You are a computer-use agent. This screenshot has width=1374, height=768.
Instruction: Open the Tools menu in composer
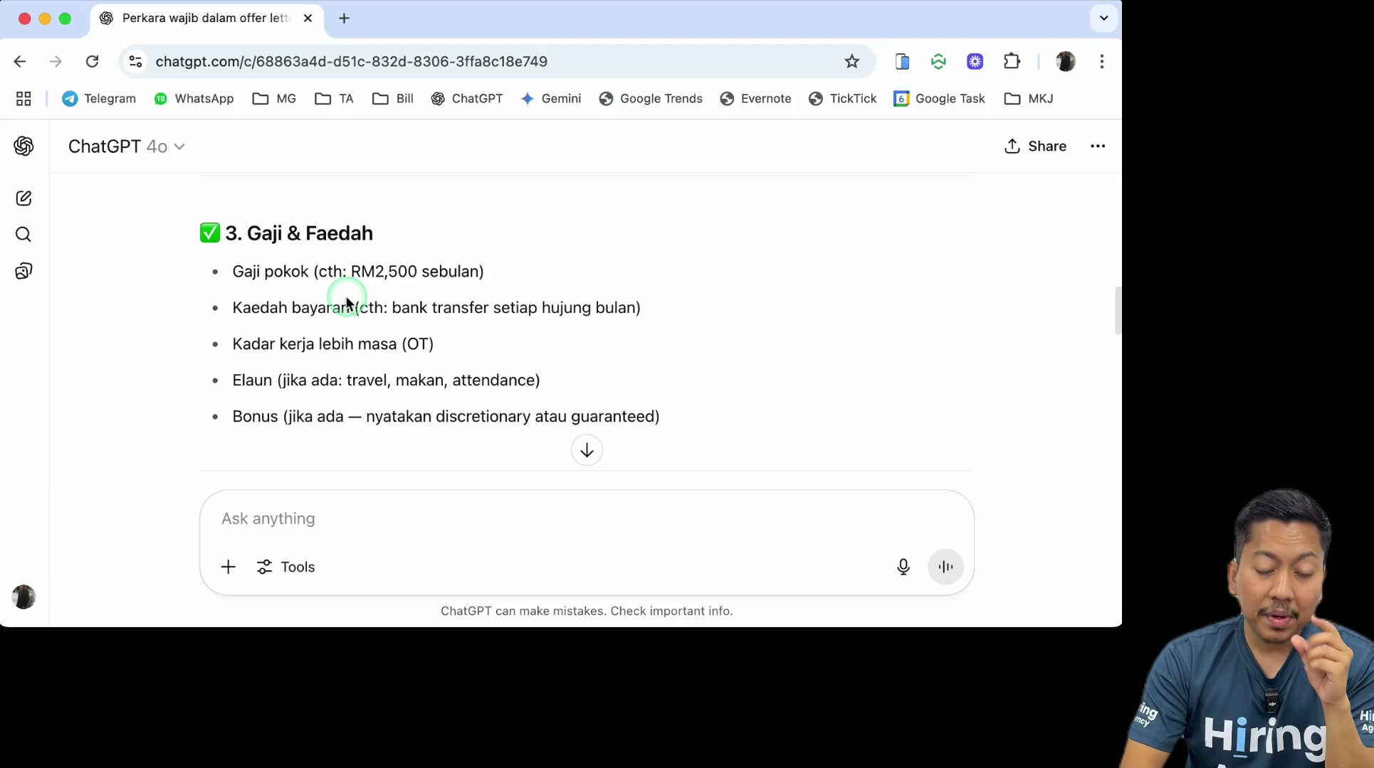click(x=285, y=567)
